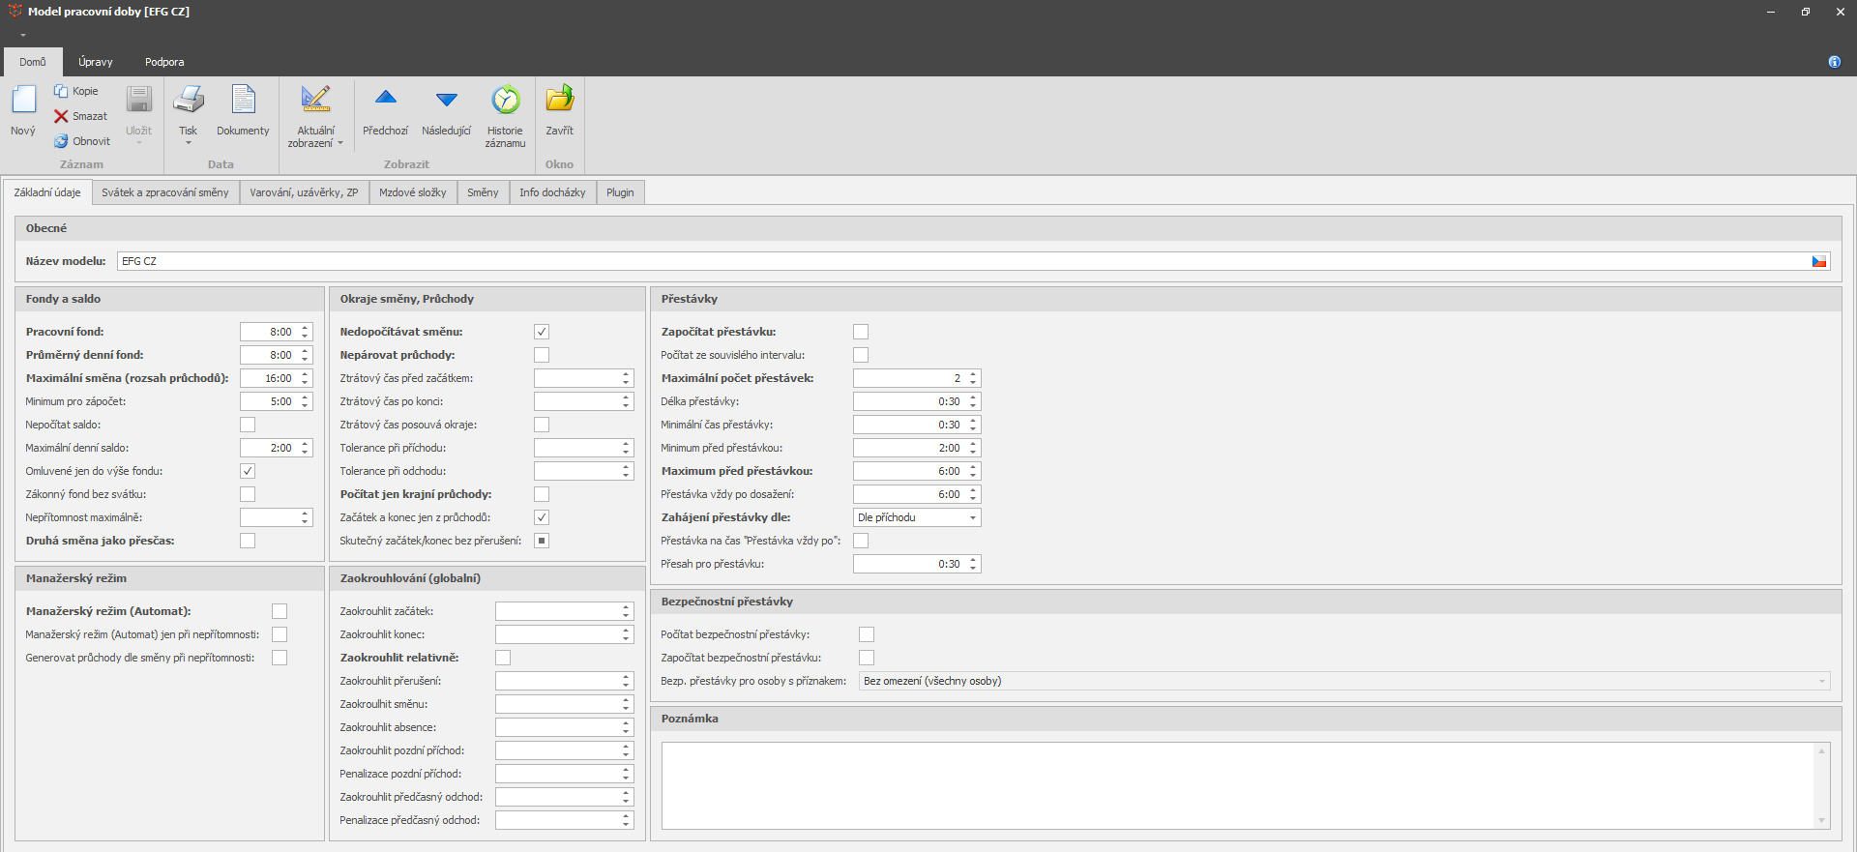The height and width of the screenshot is (852, 1857).
Task: Click the Kopie copy icon
Action: (x=61, y=91)
